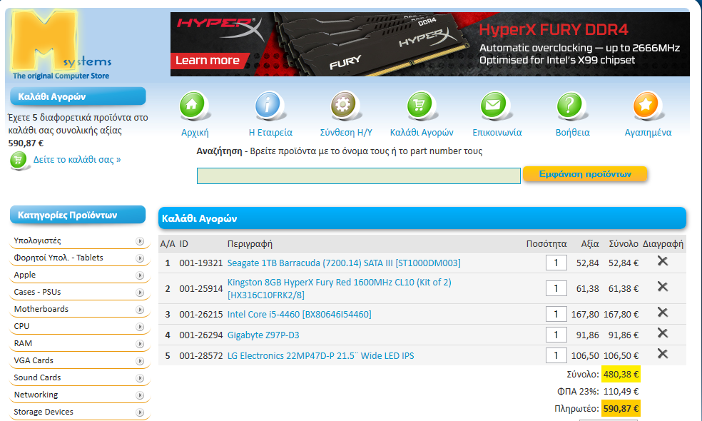702x421 pixels.
Task: Open Seagate 1TB Barracuda product link
Action: point(344,263)
